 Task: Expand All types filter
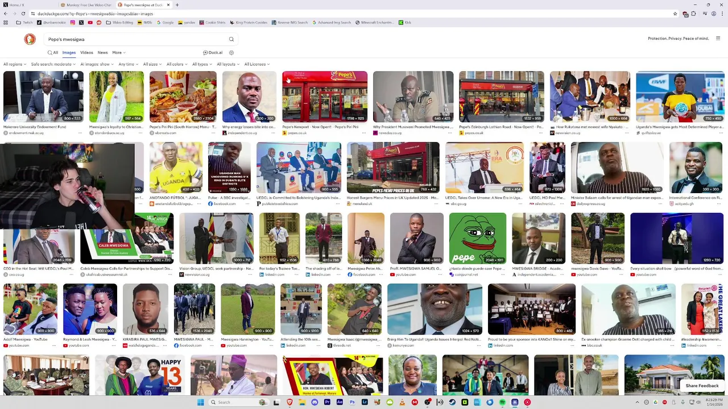202,64
